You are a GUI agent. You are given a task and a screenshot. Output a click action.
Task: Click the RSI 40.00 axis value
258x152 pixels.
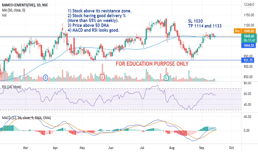[247, 105]
